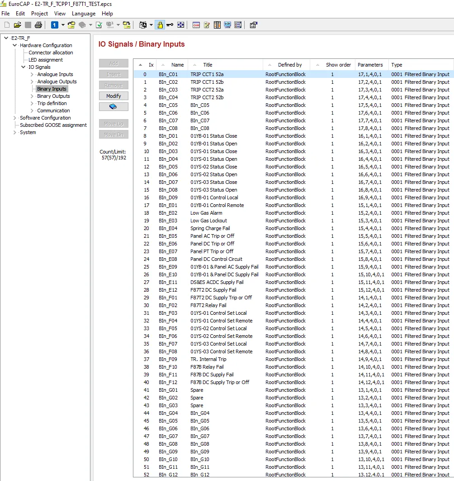Click the grayed binary data globe icon
Screen dimensions: 454x481
pos(110,25)
